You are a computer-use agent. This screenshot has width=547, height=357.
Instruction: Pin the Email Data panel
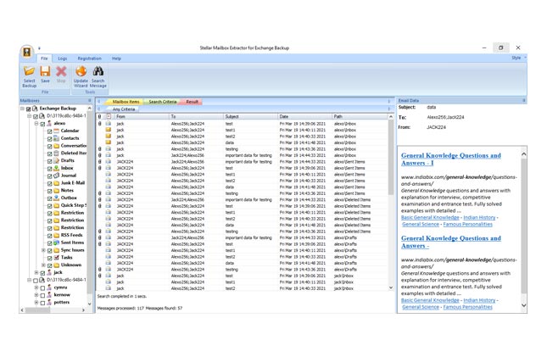point(523,101)
